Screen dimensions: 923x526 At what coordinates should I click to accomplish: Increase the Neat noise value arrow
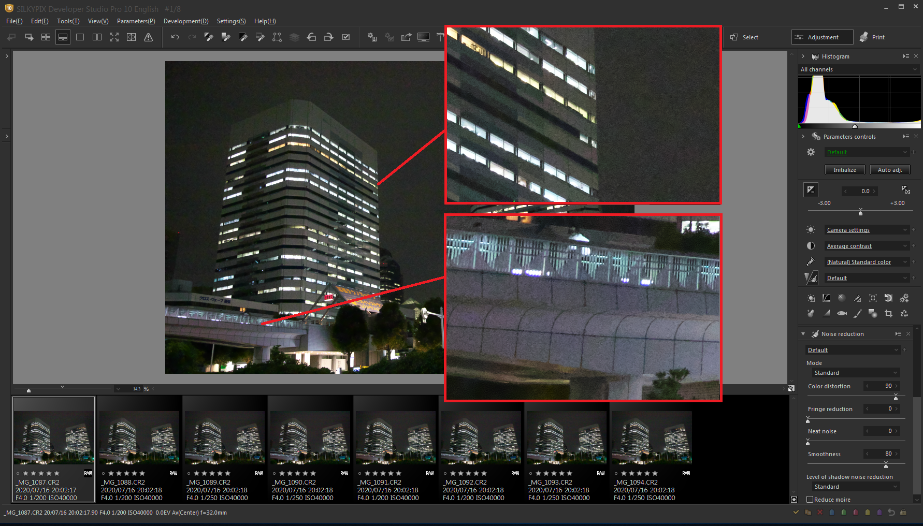[897, 431]
